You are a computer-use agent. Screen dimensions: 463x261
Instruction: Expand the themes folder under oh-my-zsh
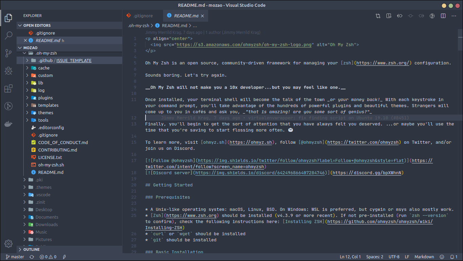pos(69,113)
